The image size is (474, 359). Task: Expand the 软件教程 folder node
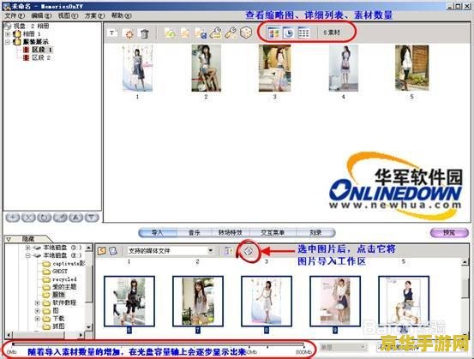tap(37, 302)
